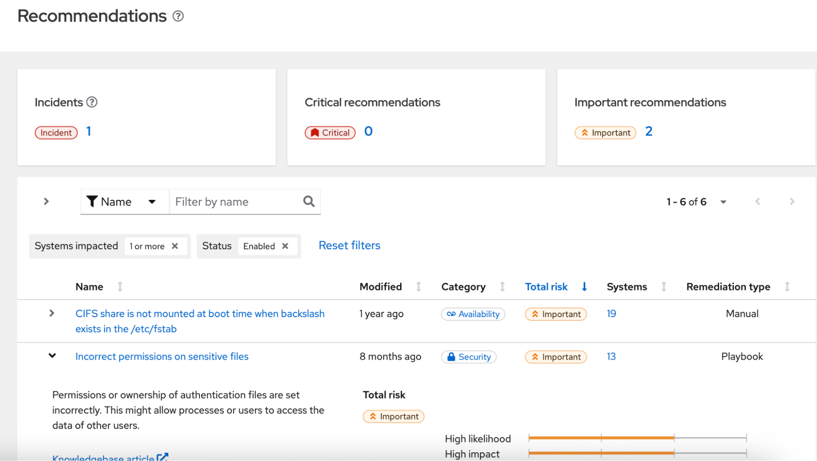817x461 pixels.
Task: Sort by Modified column sort icon
Action: point(419,287)
